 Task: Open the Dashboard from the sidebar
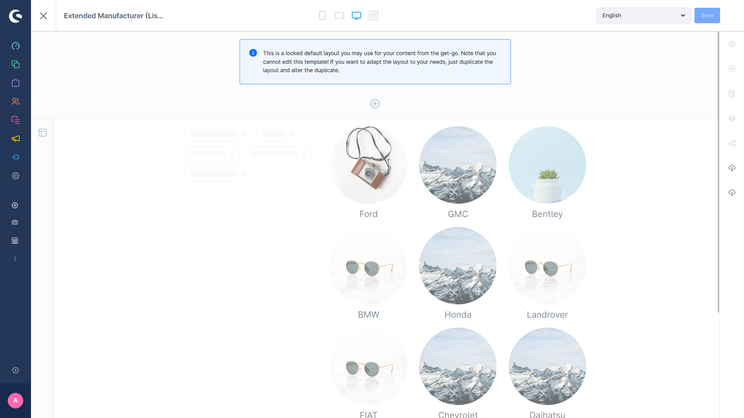click(15, 46)
